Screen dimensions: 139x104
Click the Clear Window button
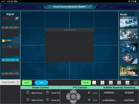click(129, 100)
